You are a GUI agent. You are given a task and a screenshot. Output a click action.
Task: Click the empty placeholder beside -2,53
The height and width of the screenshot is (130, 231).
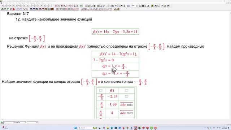(x=126, y=96)
